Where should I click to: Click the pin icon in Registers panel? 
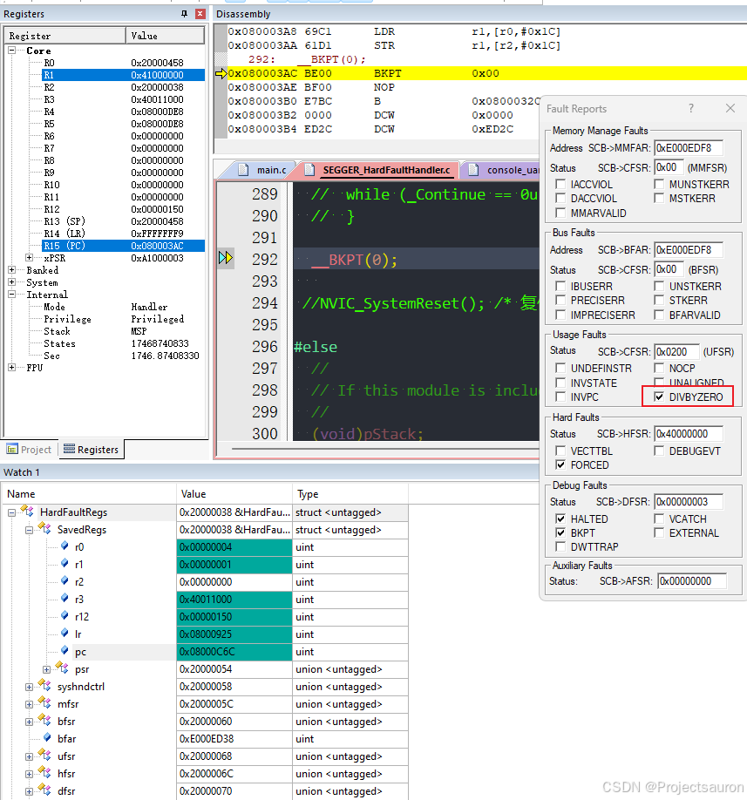184,14
